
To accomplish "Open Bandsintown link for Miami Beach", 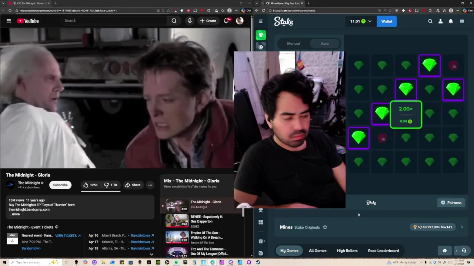I will point(143,235).
